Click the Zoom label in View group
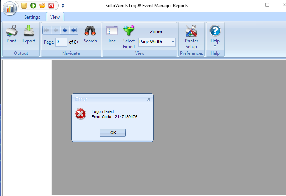Screen dimensions: 286x196 pyautogui.click(x=156, y=32)
